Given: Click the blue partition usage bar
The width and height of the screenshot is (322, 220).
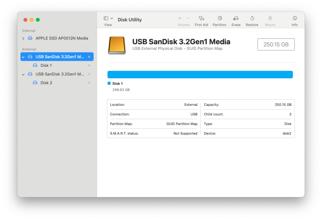Looking at the screenshot, I should (x=200, y=74).
